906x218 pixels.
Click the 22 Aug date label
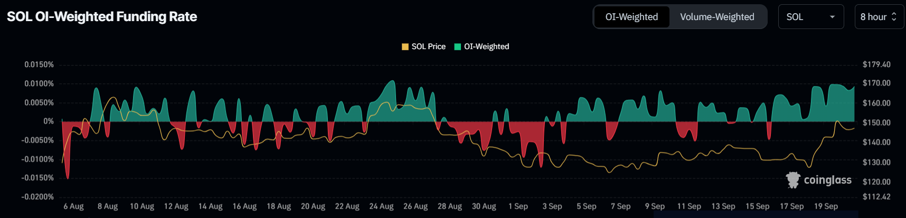pos(347,206)
